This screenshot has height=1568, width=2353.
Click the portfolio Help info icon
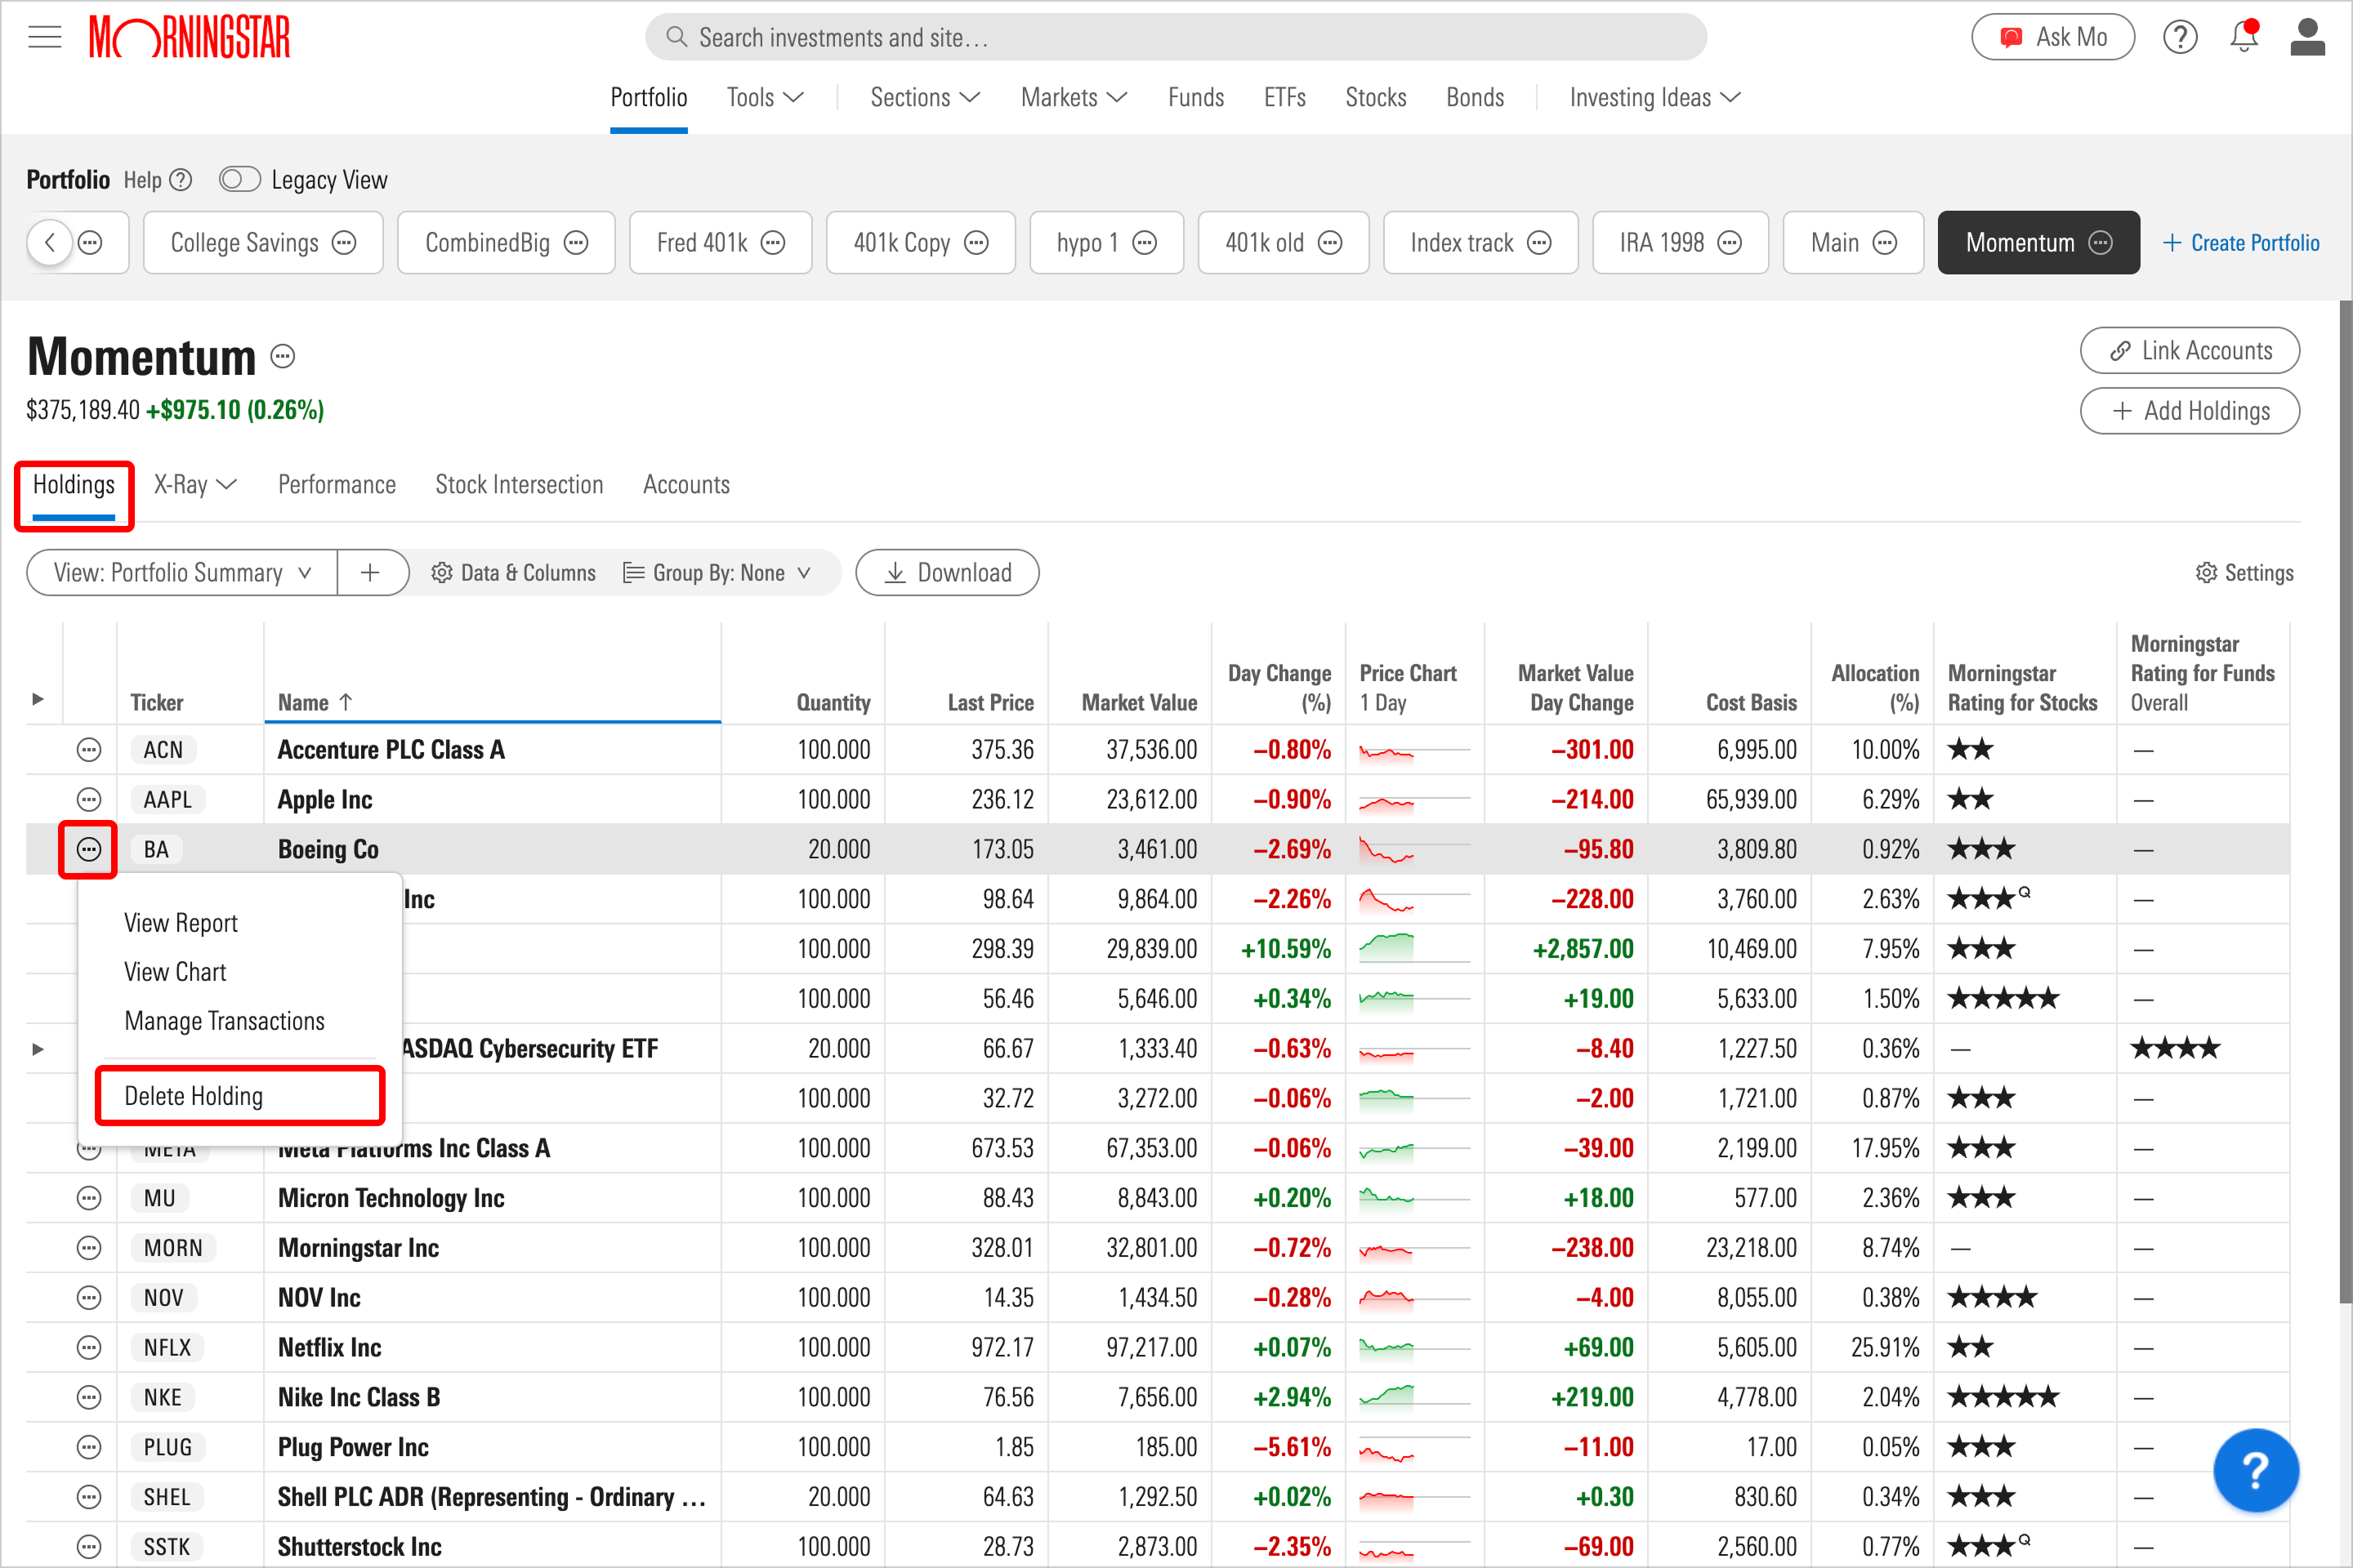[x=181, y=180]
